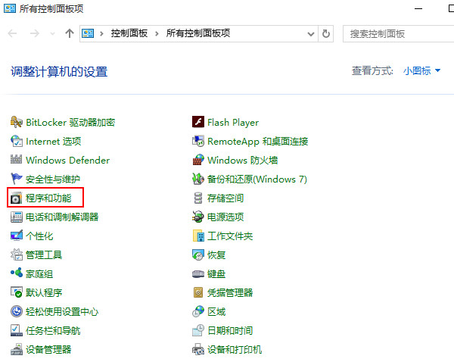Click the 键盘 keyboard icon
The image size is (454, 359).
(x=198, y=273)
